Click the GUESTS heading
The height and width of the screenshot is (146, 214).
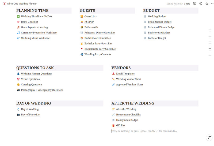point(87,10)
